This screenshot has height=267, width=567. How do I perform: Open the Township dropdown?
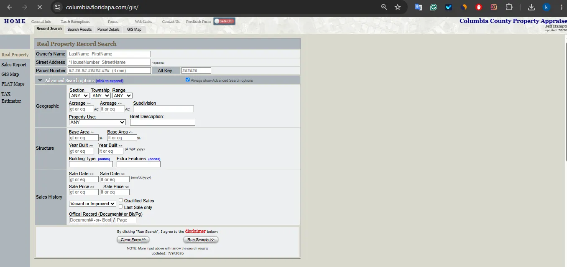tap(100, 96)
